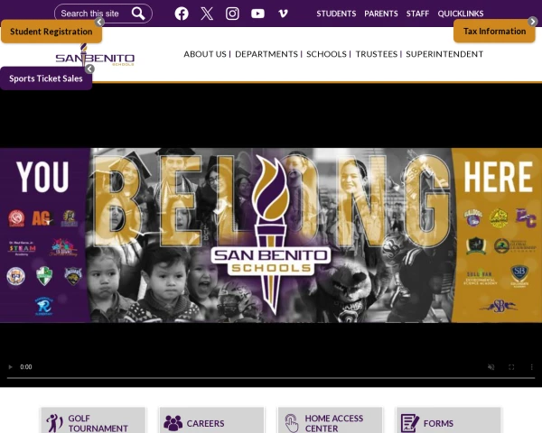This screenshot has height=433, width=542.
Task: Click the golfer icon
Action: [x=54, y=423]
